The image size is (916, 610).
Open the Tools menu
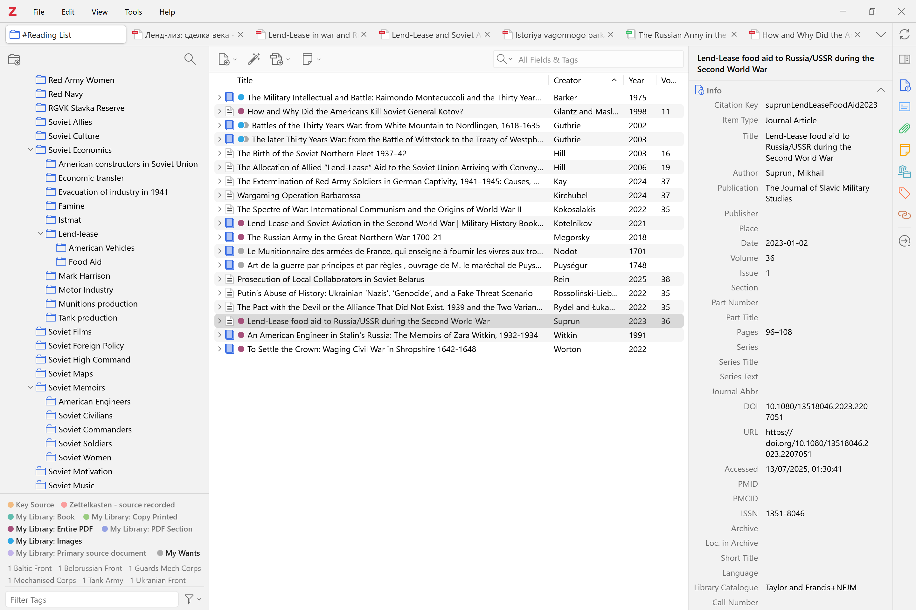pos(133,12)
